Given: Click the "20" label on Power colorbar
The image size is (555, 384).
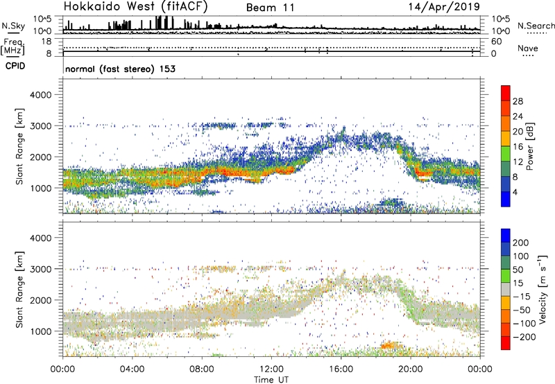Looking at the screenshot, I should [x=518, y=132].
